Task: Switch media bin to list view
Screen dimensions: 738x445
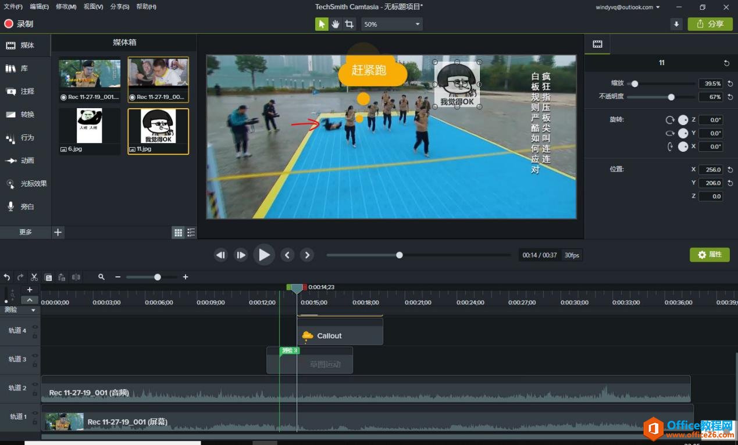Action: (x=191, y=233)
